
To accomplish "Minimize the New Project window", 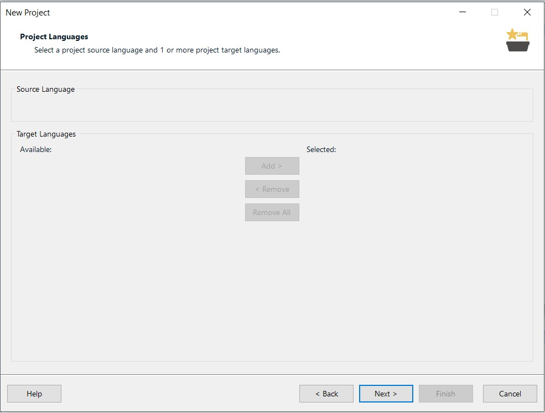I will point(462,12).
